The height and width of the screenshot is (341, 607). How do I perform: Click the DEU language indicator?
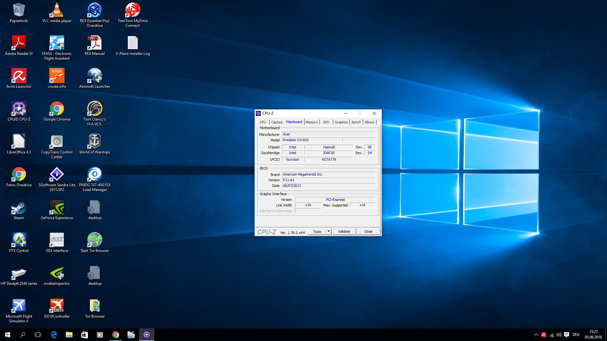pos(576,335)
